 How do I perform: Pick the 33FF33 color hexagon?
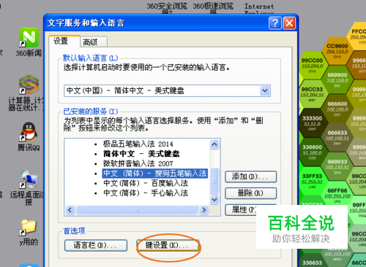312,180
